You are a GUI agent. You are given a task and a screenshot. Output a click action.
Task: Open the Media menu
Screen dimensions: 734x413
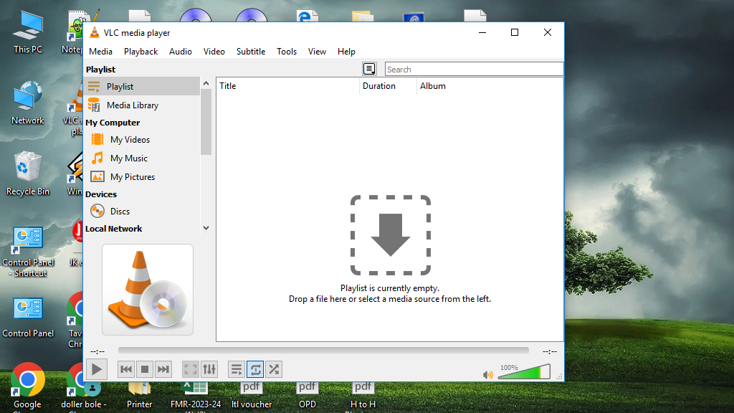[100, 52]
